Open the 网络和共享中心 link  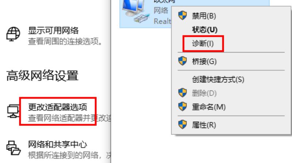coord(57,144)
